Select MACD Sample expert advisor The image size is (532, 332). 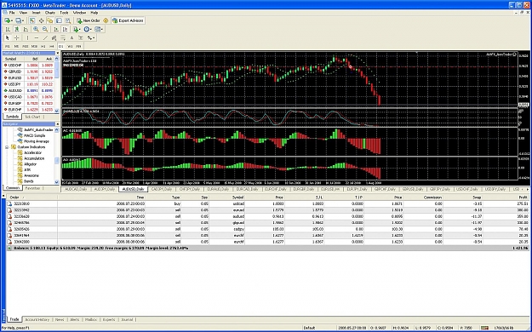(34, 135)
